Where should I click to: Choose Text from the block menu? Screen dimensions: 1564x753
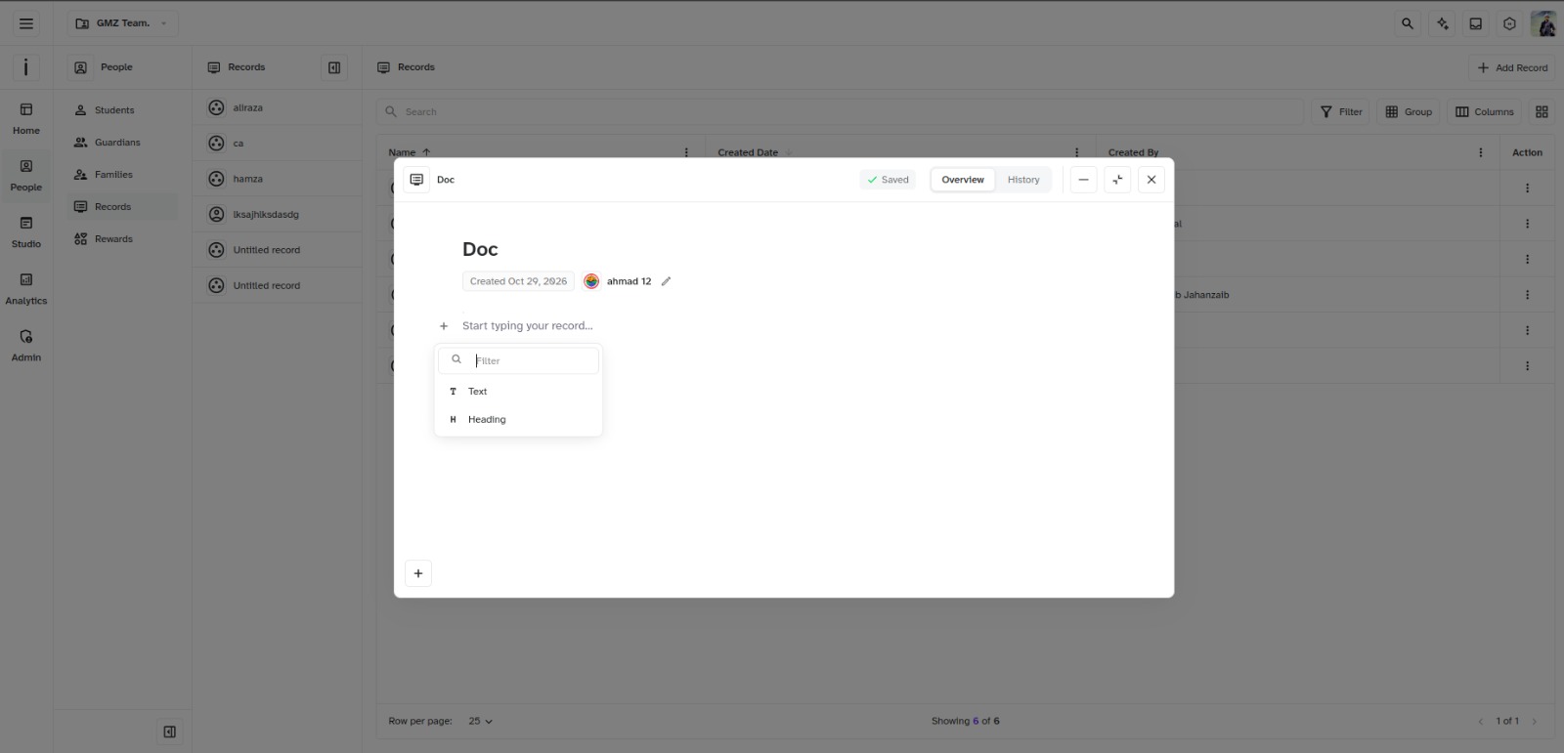coord(518,392)
